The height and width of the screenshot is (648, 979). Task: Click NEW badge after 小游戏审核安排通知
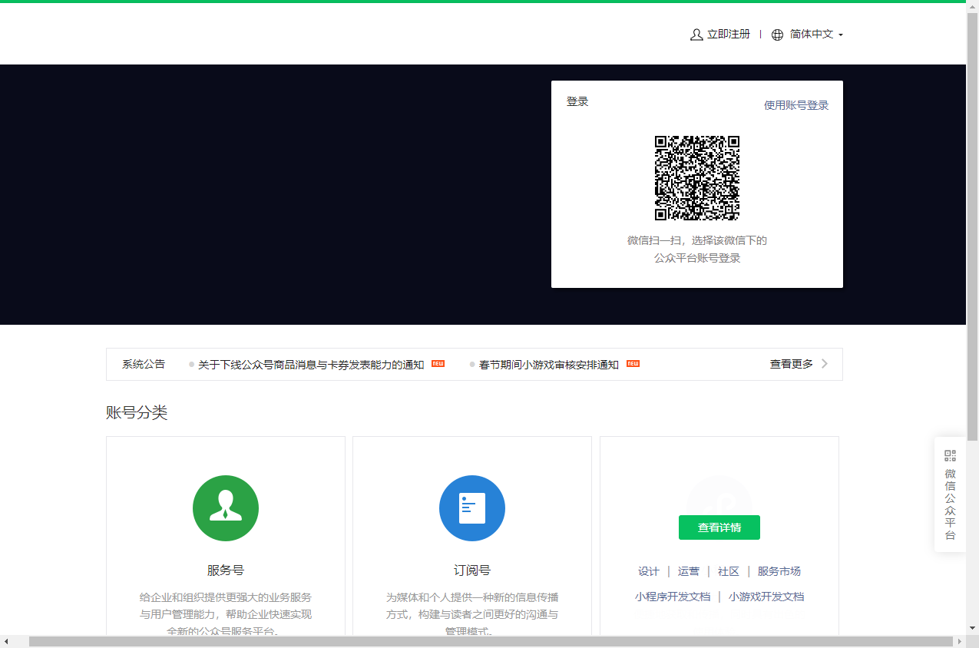click(633, 363)
